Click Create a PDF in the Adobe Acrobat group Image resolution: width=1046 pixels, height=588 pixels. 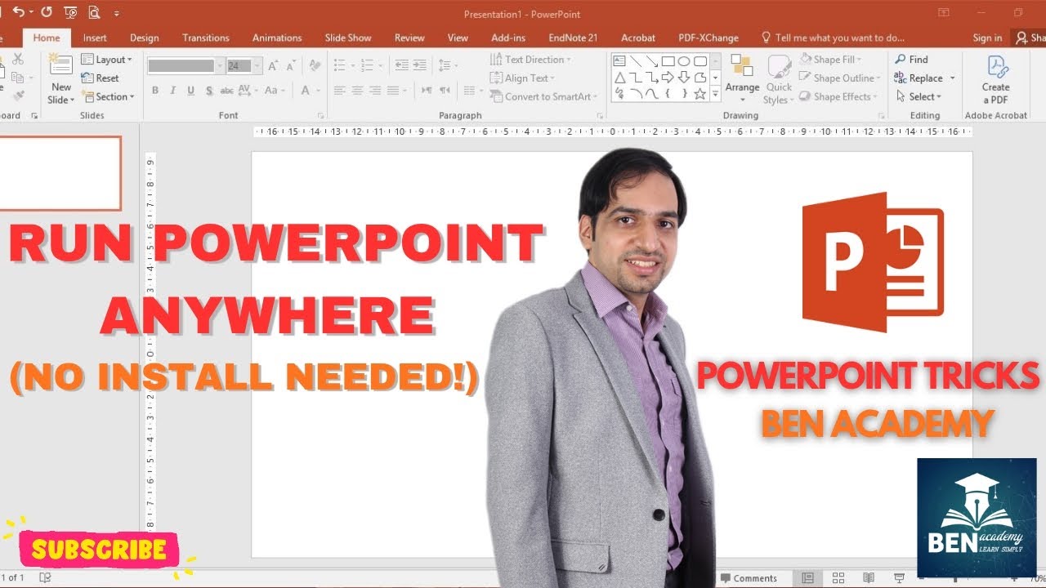(995, 79)
